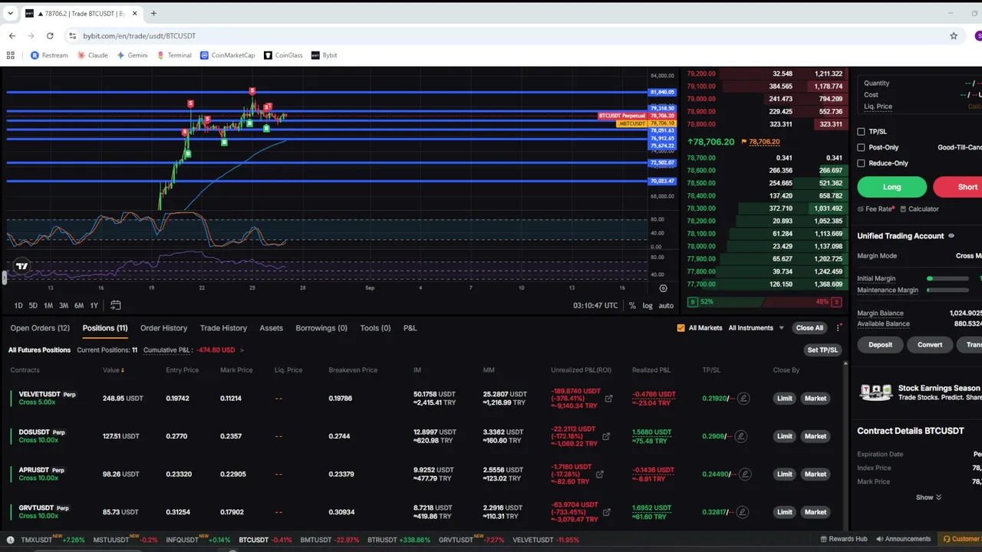Open the Bybit bookmark

(x=325, y=55)
